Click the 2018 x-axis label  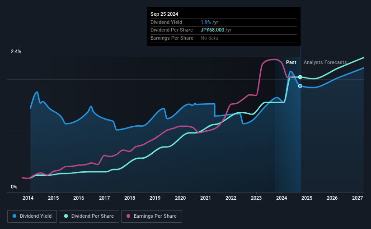click(130, 198)
